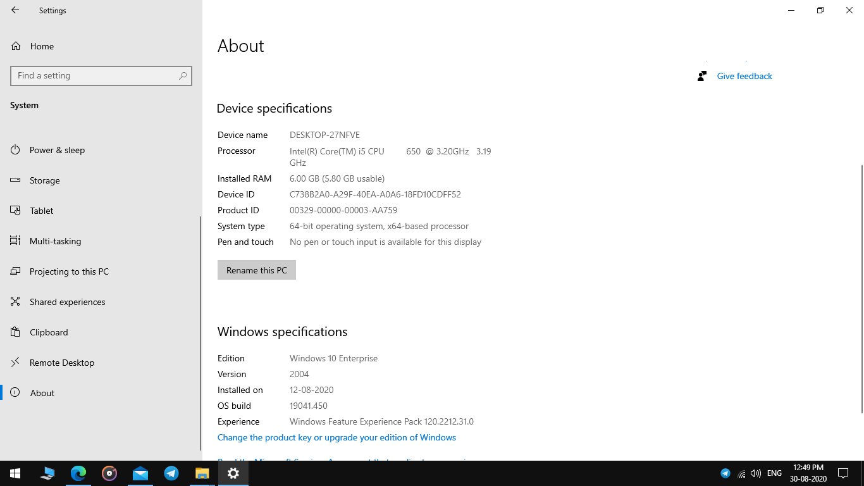Open Remote Desktop settings
The image size is (864, 486).
(101, 363)
